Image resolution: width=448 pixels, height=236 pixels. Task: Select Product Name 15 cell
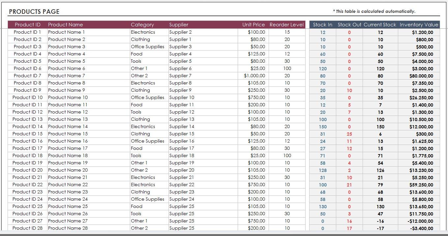tap(88, 134)
